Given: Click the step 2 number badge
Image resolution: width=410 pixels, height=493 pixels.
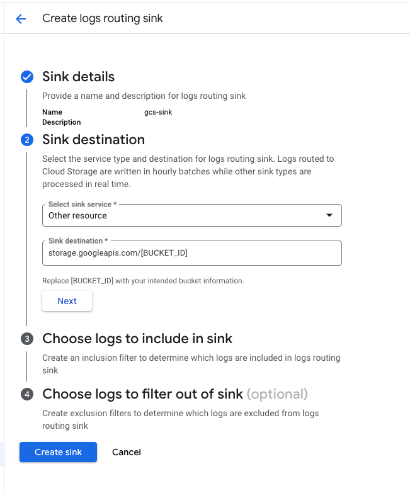Looking at the screenshot, I should [x=27, y=140].
